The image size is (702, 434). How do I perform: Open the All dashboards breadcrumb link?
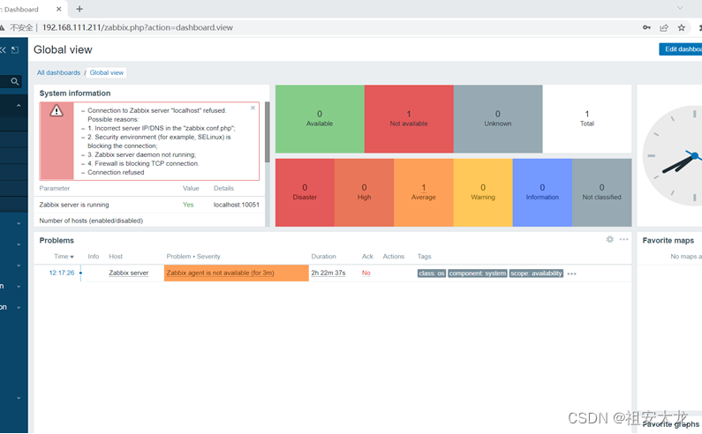58,72
